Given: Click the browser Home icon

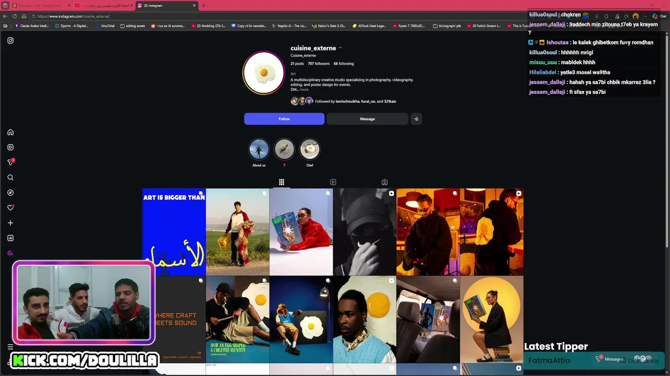Looking at the screenshot, I should (x=24, y=16).
